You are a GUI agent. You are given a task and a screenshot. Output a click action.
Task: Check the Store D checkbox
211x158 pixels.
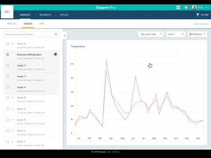[7, 120]
